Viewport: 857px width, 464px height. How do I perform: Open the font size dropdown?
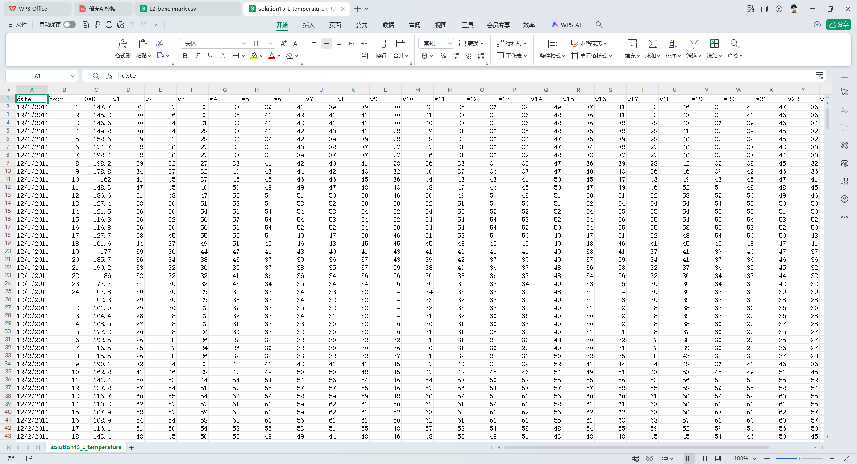270,43
